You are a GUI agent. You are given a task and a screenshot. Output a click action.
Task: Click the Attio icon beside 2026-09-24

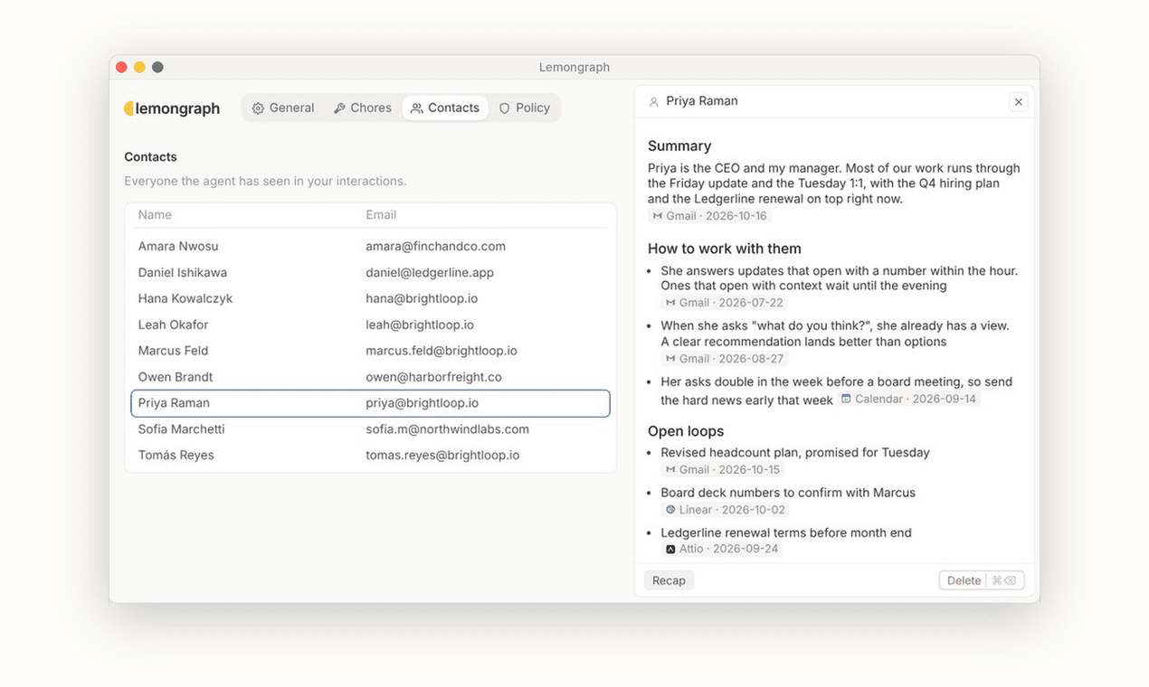(670, 549)
